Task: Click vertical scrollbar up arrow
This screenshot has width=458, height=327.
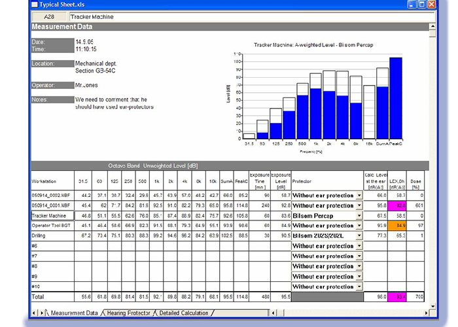Action: pos(432,26)
